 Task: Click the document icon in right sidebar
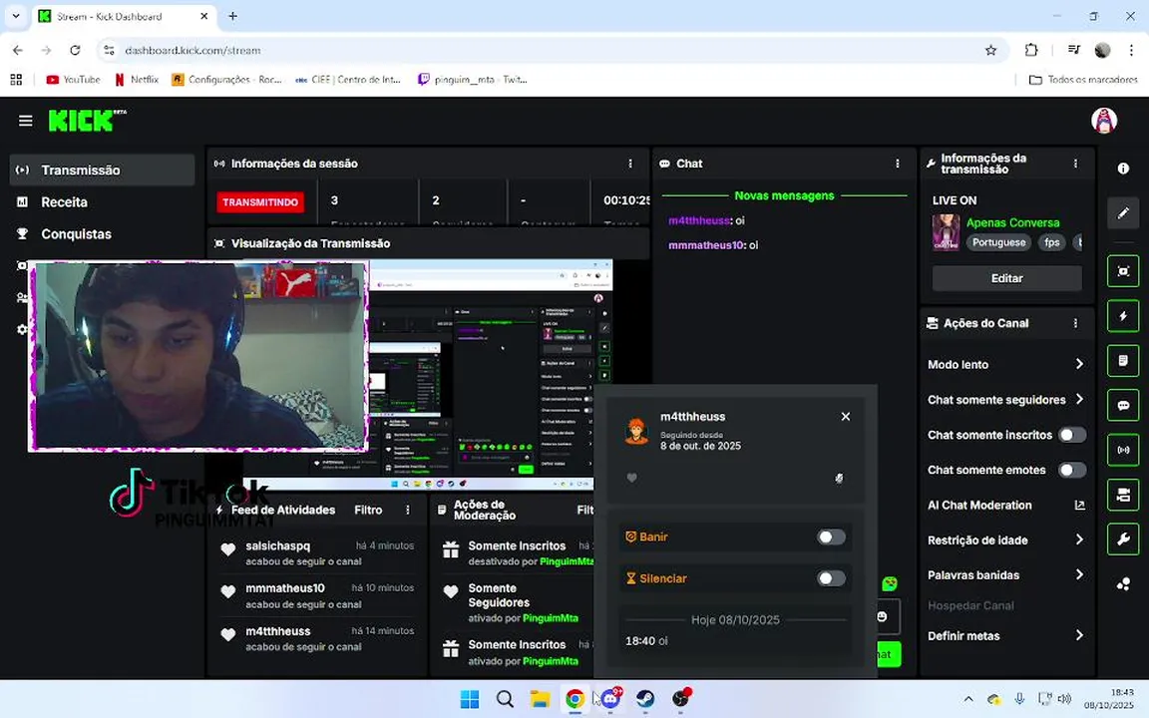point(1123,361)
